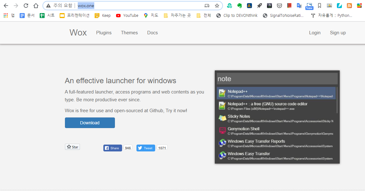This screenshot has width=365, height=191.
Task: Open the Evernote elephant extension
Action: tap(239, 6)
